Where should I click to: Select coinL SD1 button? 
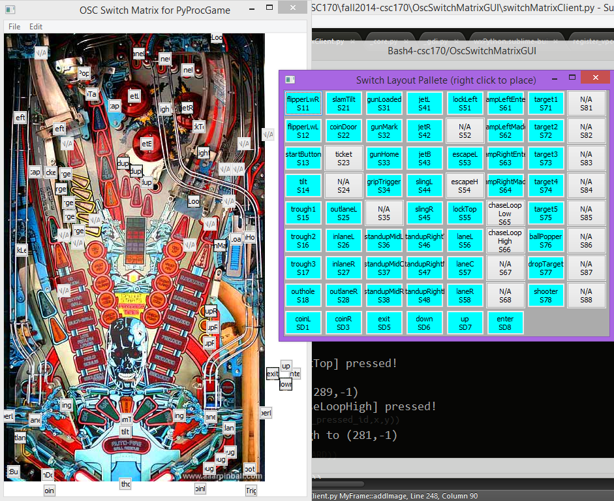click(303, 323)
